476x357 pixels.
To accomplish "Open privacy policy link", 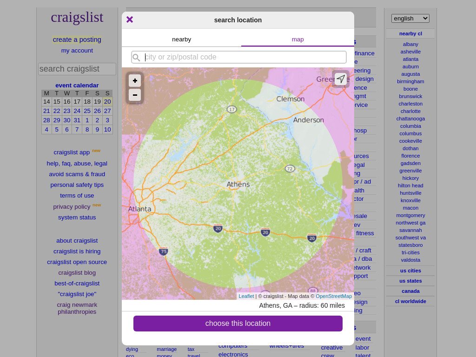I will [x=72, y=207].
